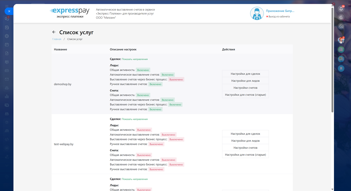Click the red X next to Выход из кабинета
This screenshot has height=191, width=351.
click(267, 17)
